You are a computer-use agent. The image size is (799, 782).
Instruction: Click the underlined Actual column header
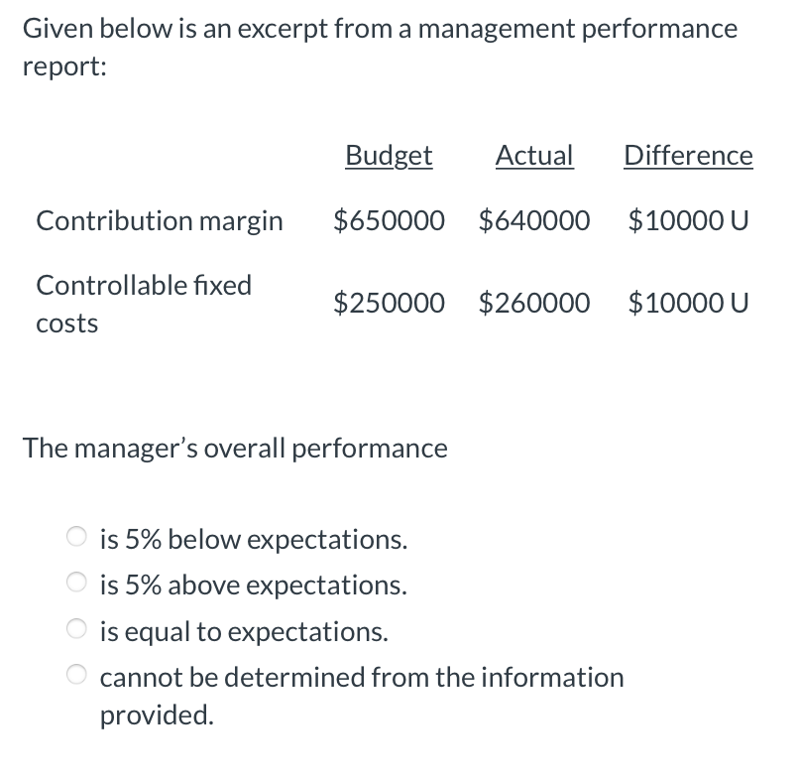(534, 156)
